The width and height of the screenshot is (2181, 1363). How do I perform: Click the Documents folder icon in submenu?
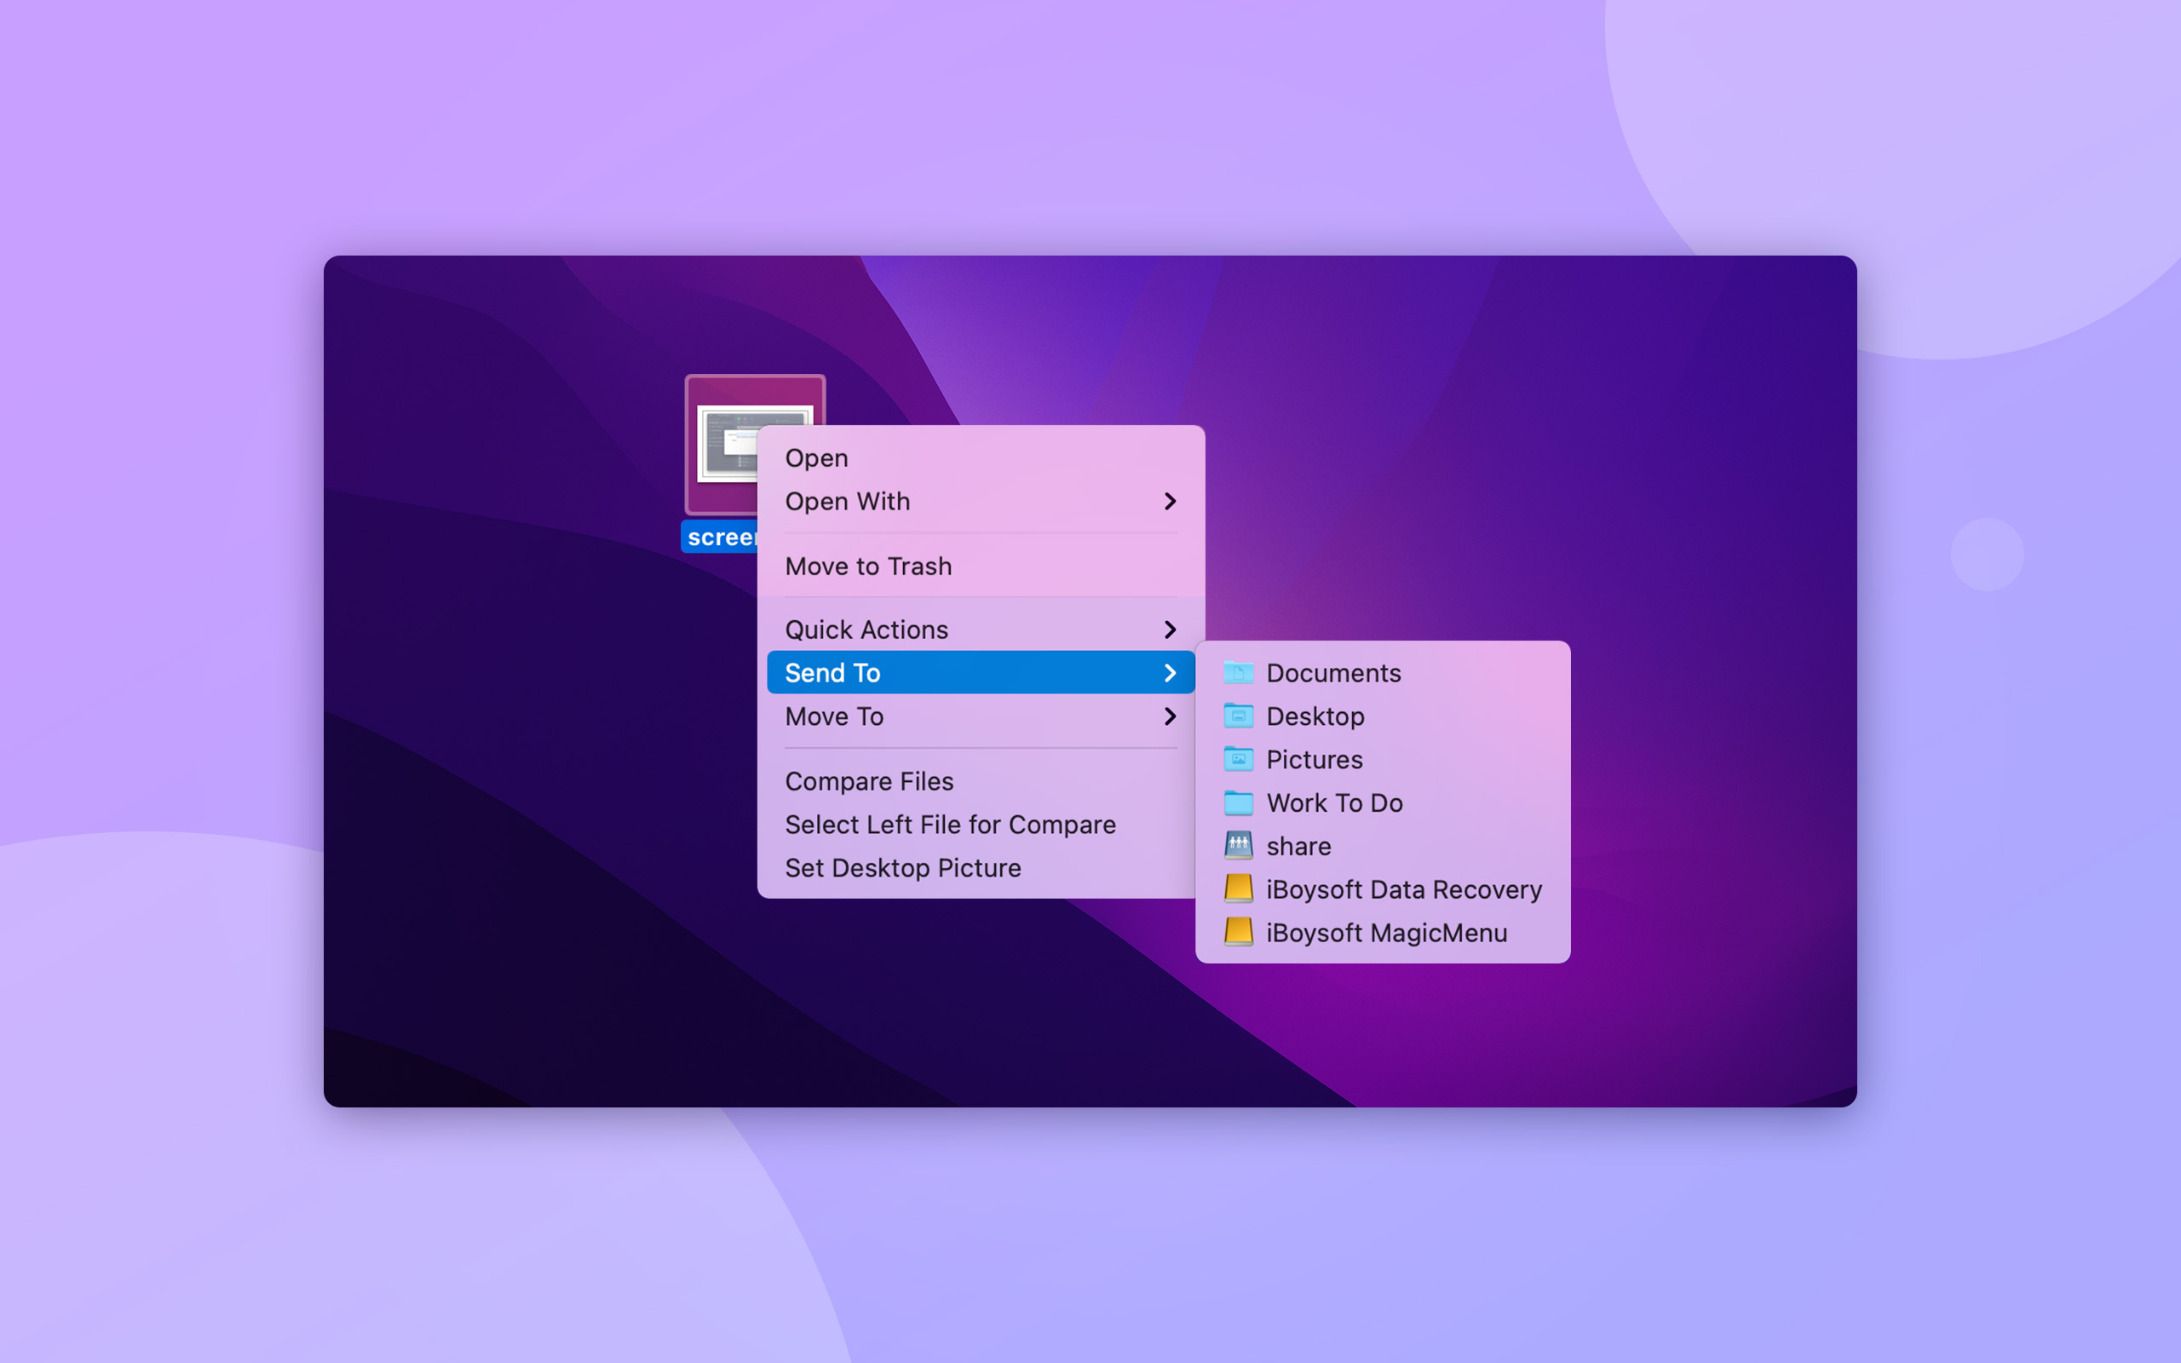click(x=1238, y=672)
